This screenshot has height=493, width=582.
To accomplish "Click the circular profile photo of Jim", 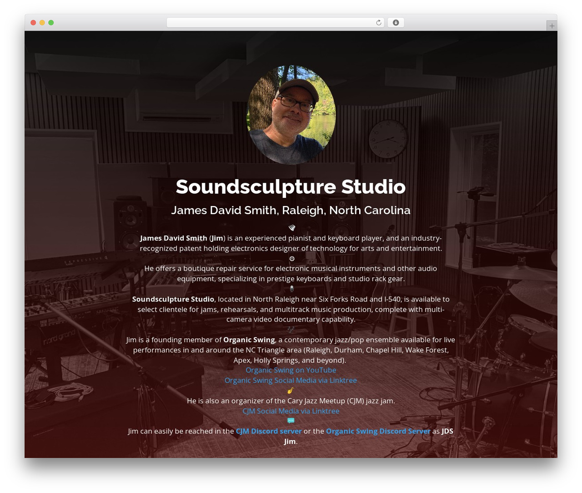I will pos(291,115).
